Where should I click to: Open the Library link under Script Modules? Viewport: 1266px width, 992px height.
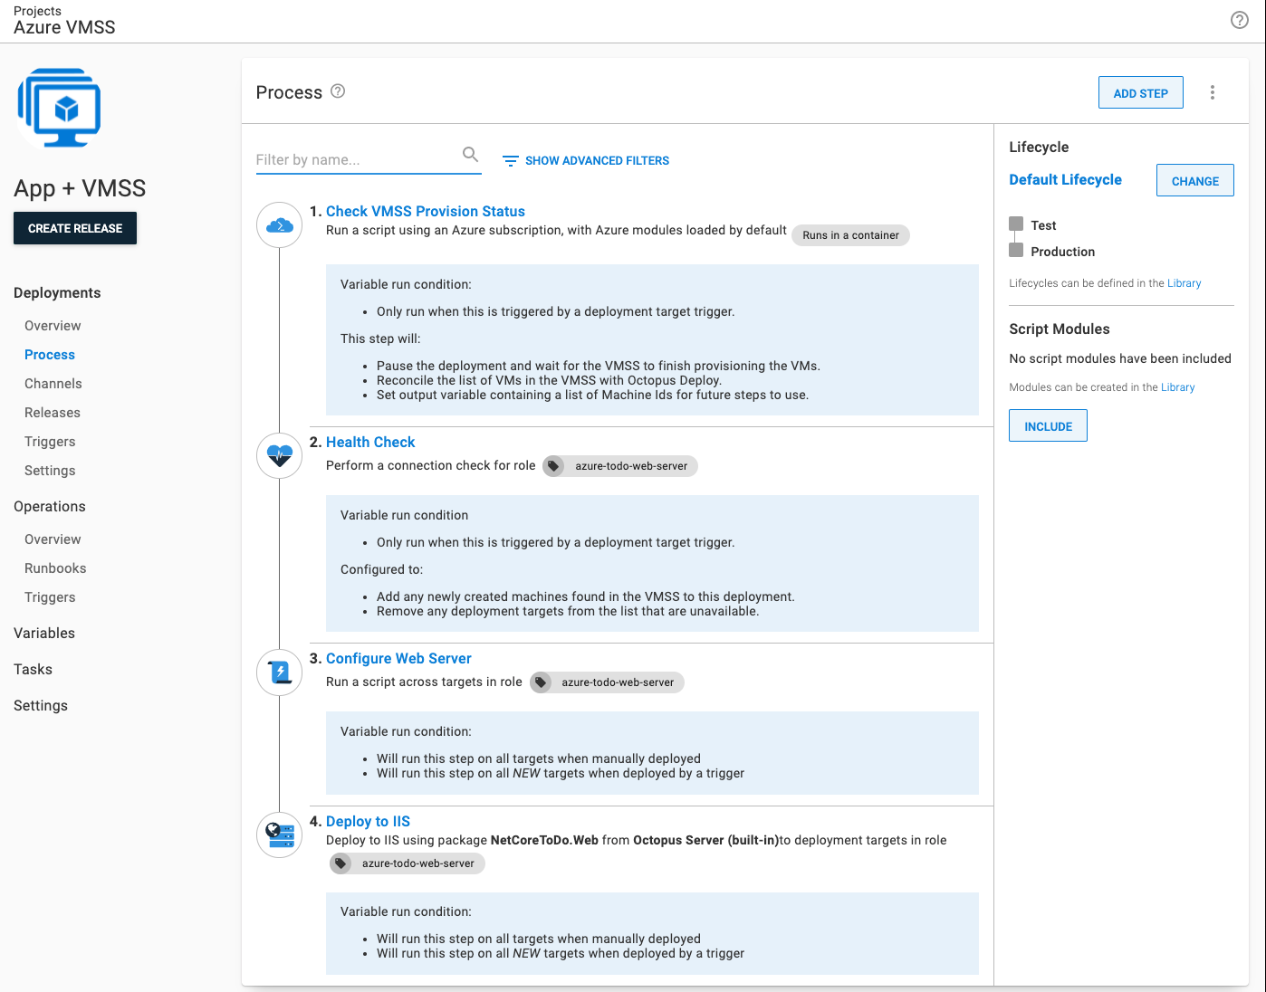tap(1177, 387)
